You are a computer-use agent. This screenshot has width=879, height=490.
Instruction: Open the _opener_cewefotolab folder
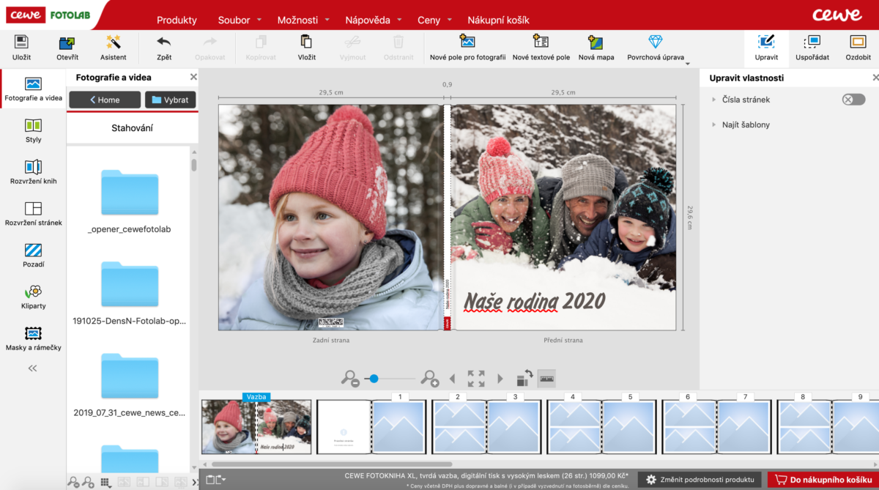pos(130,202)
